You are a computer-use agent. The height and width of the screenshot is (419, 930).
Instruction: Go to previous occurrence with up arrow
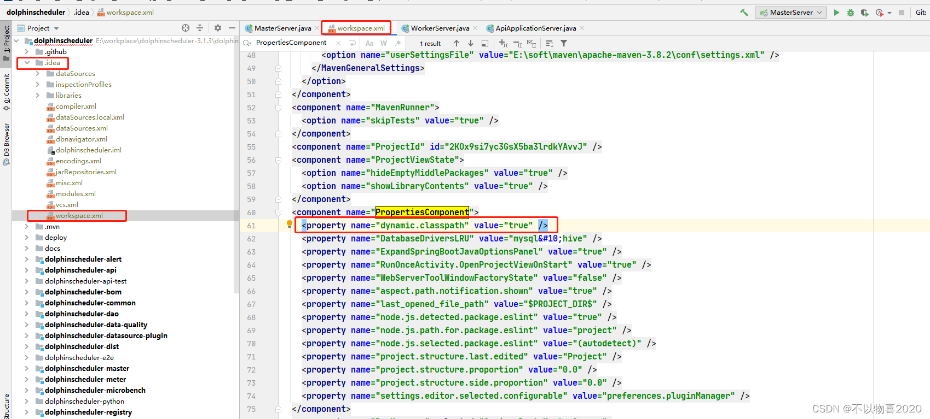click(x=457, y=43)
